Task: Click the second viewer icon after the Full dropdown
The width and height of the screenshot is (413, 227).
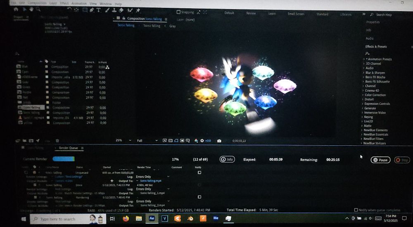Action: 171,141
